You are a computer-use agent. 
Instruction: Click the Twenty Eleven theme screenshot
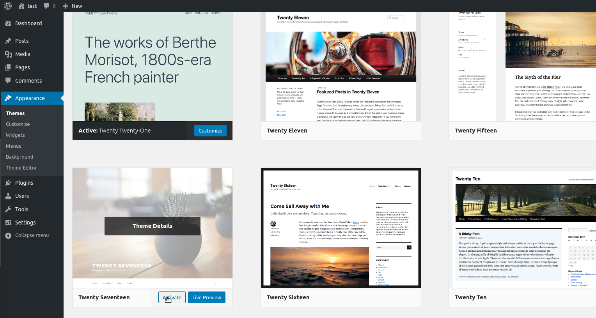[341, 67]
